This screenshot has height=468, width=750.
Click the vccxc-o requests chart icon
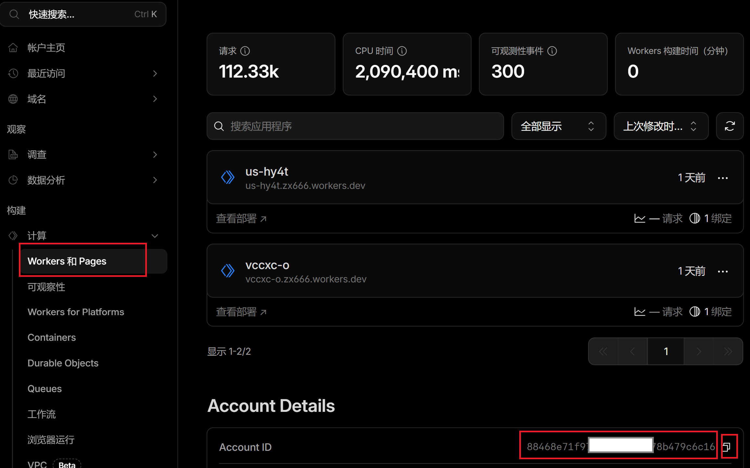click(x=640, y=312)
